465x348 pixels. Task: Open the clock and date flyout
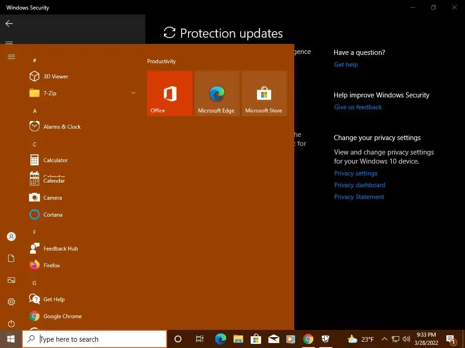[x=426, y=339]
